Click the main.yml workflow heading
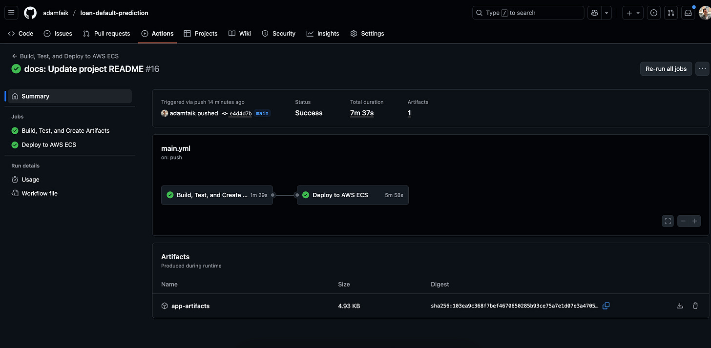This screenshot has width=711, height=348. click(176, 148)
